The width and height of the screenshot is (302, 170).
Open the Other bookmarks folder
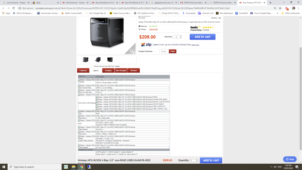(x=291, y=13)
